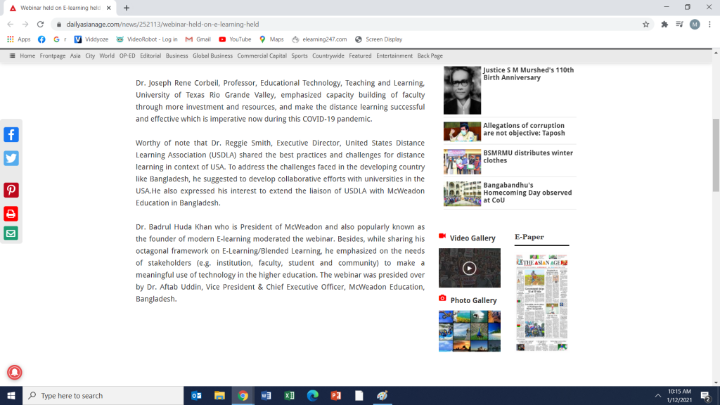Open Justice Murshed portrait thumbnail
Image resolution: width=720 pixels, height=405 pixels.
[462, 91]
